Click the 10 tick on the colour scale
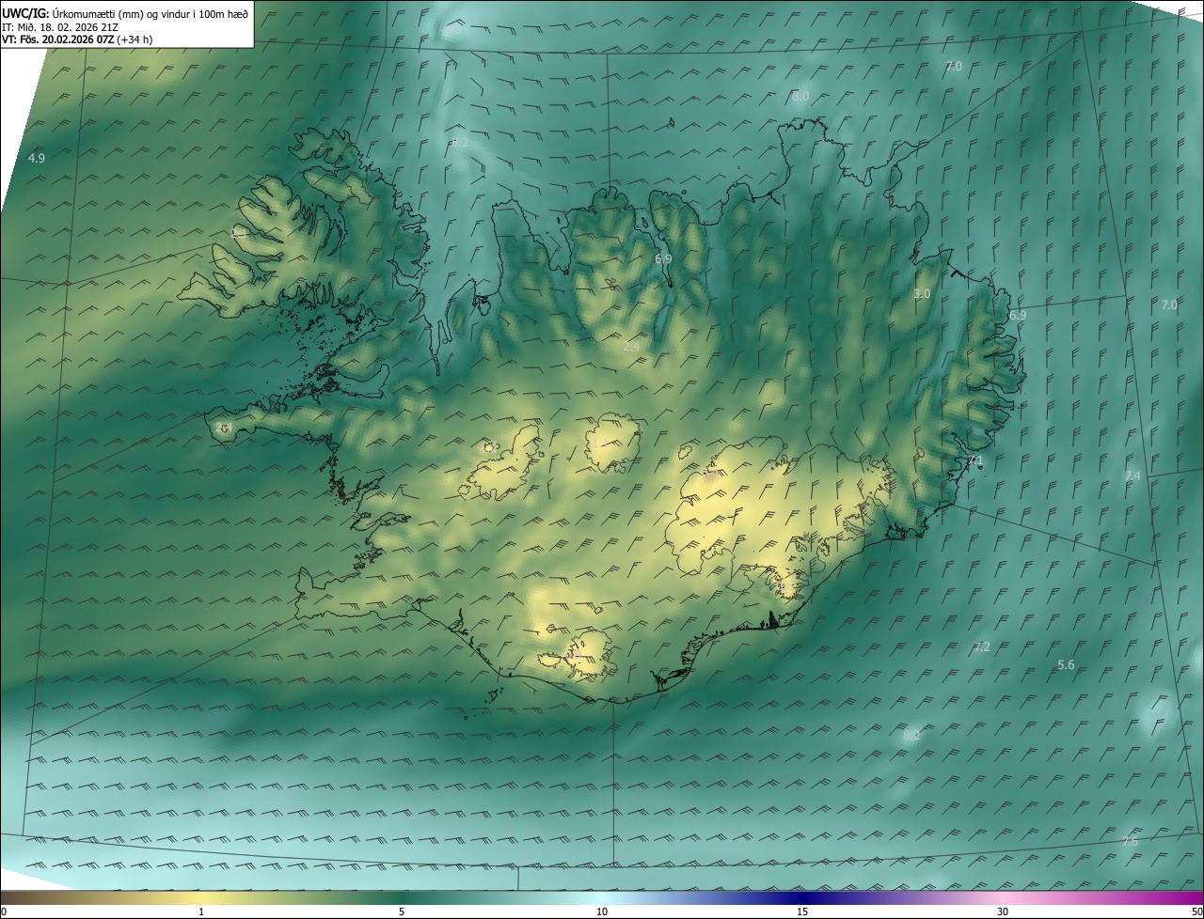 pyautogui.click(x=602, y=911)
